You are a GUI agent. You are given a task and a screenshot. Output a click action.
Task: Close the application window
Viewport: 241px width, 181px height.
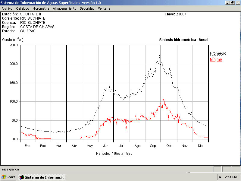(237, 2)
